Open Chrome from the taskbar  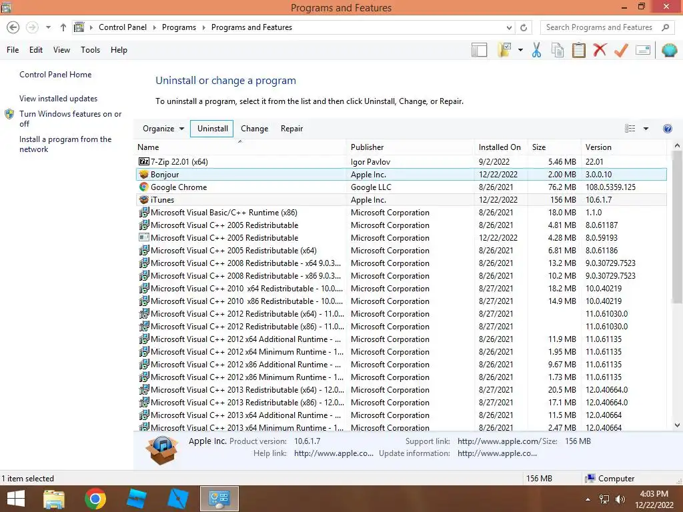[x=95, y=499]
